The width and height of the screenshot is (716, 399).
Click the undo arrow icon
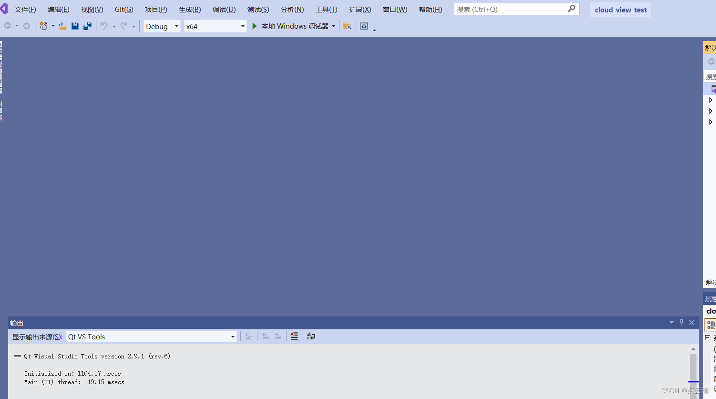(x=104, y=26)
